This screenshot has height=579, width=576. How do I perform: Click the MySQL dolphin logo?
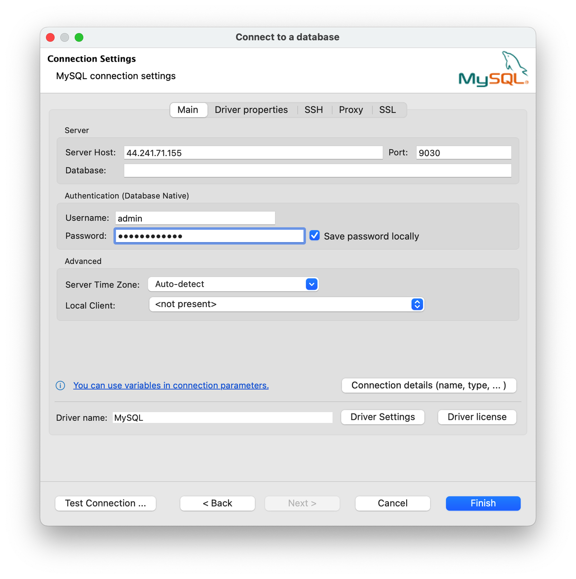(x=493, y=70)
